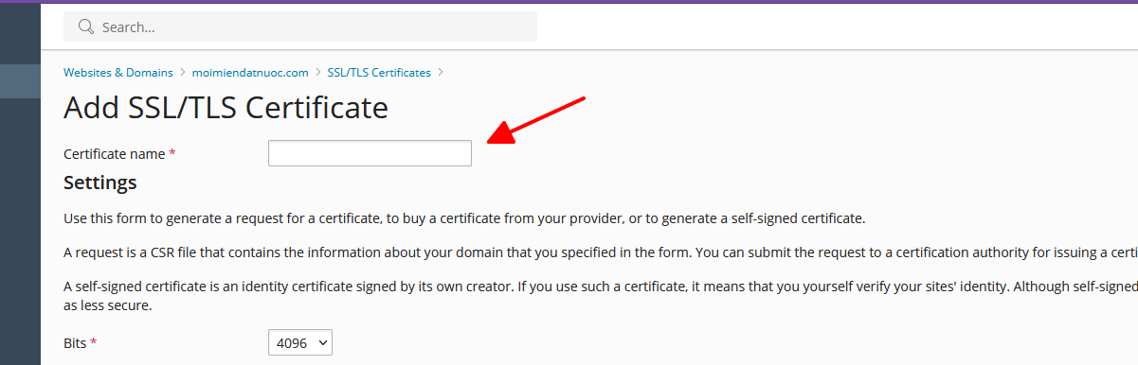Click red asterisk beside Bits label
The image size is (1138, 365).
point(94,343)
